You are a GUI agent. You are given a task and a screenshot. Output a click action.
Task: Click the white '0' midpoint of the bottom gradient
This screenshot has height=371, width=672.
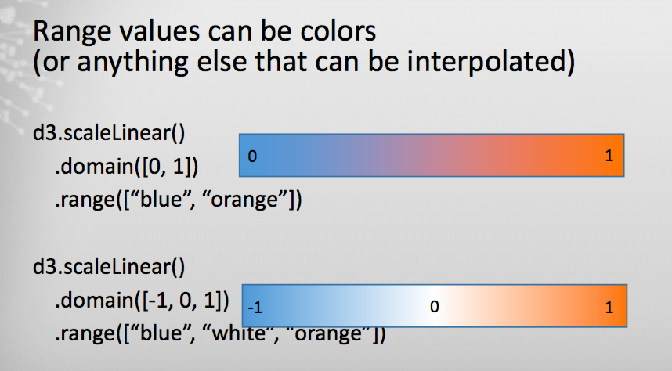[434, 306]
